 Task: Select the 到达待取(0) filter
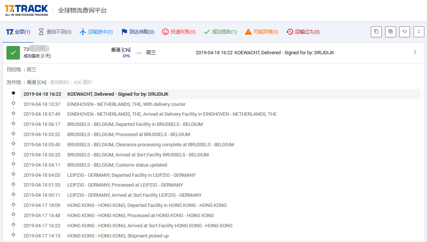click(138, 32)
